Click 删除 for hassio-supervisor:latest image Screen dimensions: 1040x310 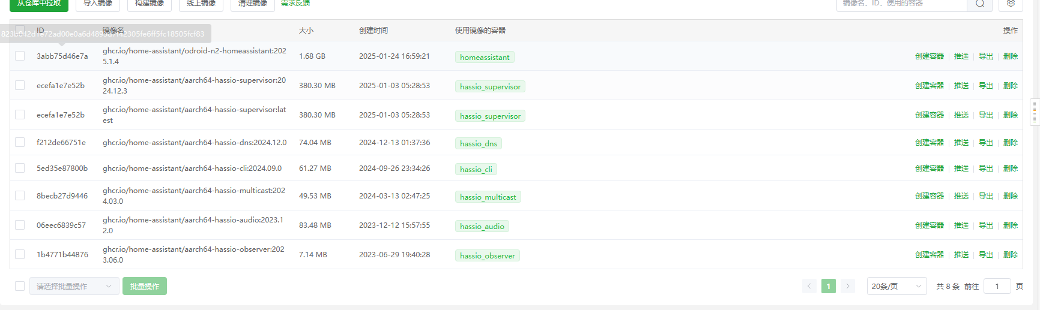click(x=1011, y=115)
